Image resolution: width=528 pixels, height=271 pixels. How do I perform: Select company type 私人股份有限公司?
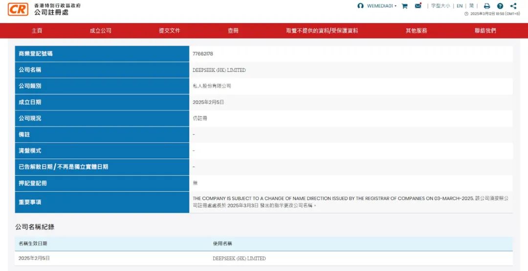coord(212,86)
